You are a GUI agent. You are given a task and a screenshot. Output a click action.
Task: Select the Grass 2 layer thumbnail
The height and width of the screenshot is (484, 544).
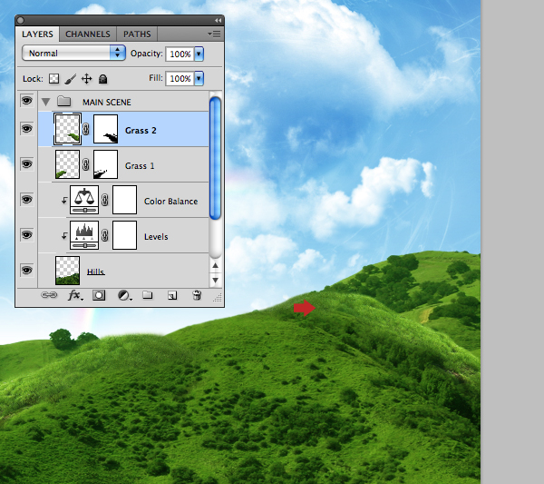point(67,129)
